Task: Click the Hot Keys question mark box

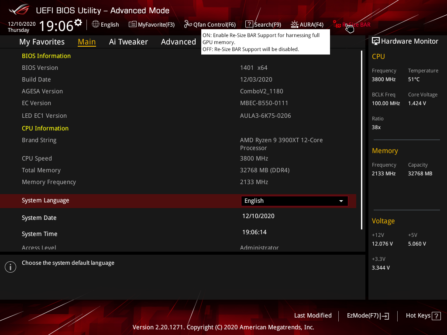Action: pos(436,316)
